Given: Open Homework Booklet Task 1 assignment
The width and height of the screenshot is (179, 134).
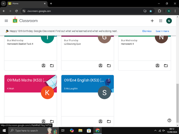Looking at the screenshot, I should click(x=20, y=44).
